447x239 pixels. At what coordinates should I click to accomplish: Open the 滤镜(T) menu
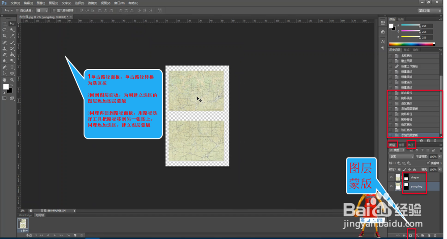click(93, 3)
